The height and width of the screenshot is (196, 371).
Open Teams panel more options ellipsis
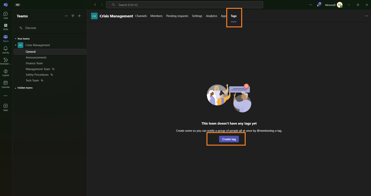66,16
